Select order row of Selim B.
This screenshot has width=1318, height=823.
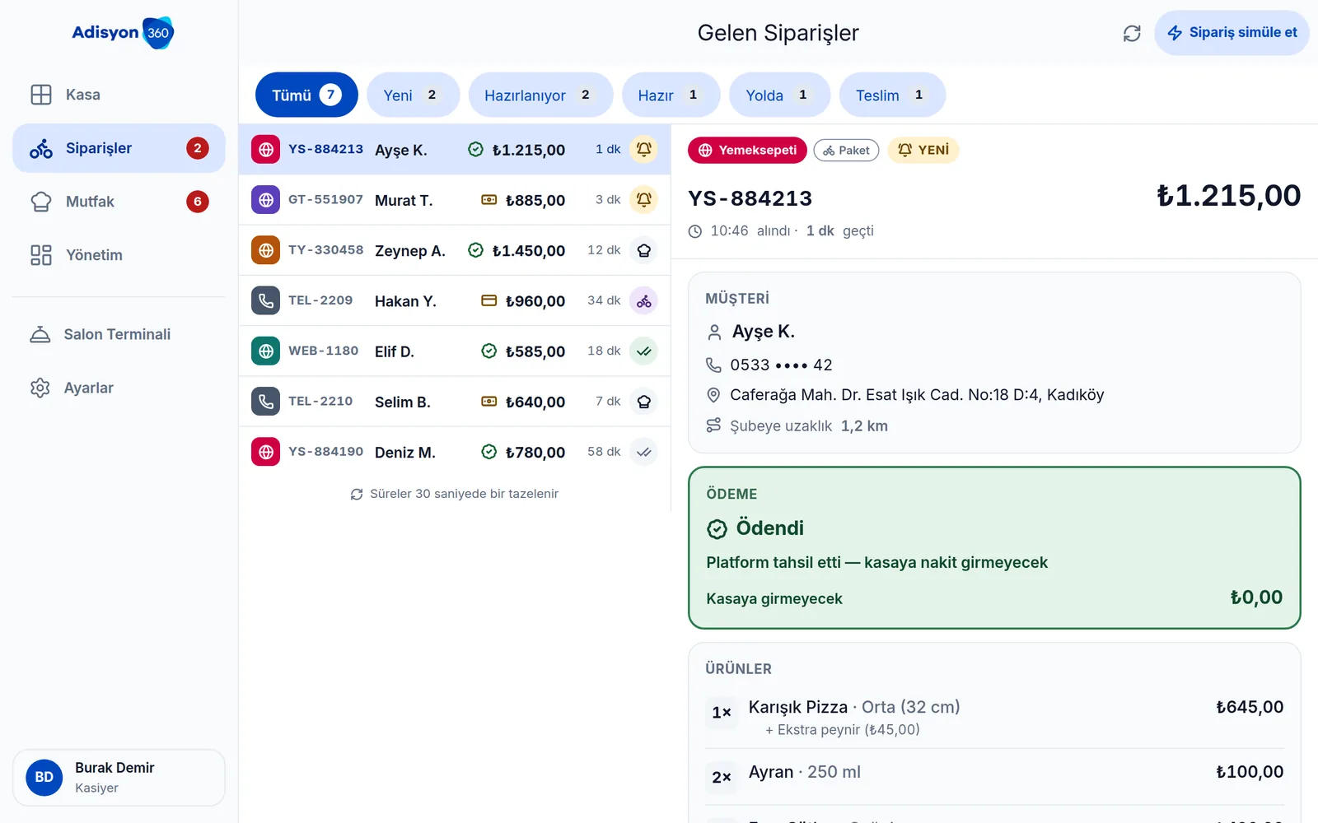(455, 402)
